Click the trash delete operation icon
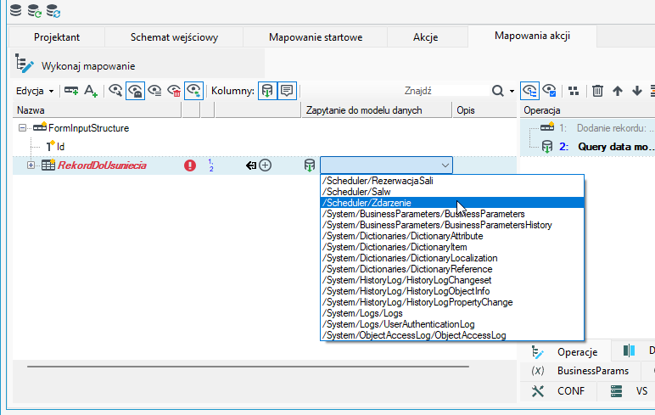This screenshot has width=655, height=415. [597, 91]
